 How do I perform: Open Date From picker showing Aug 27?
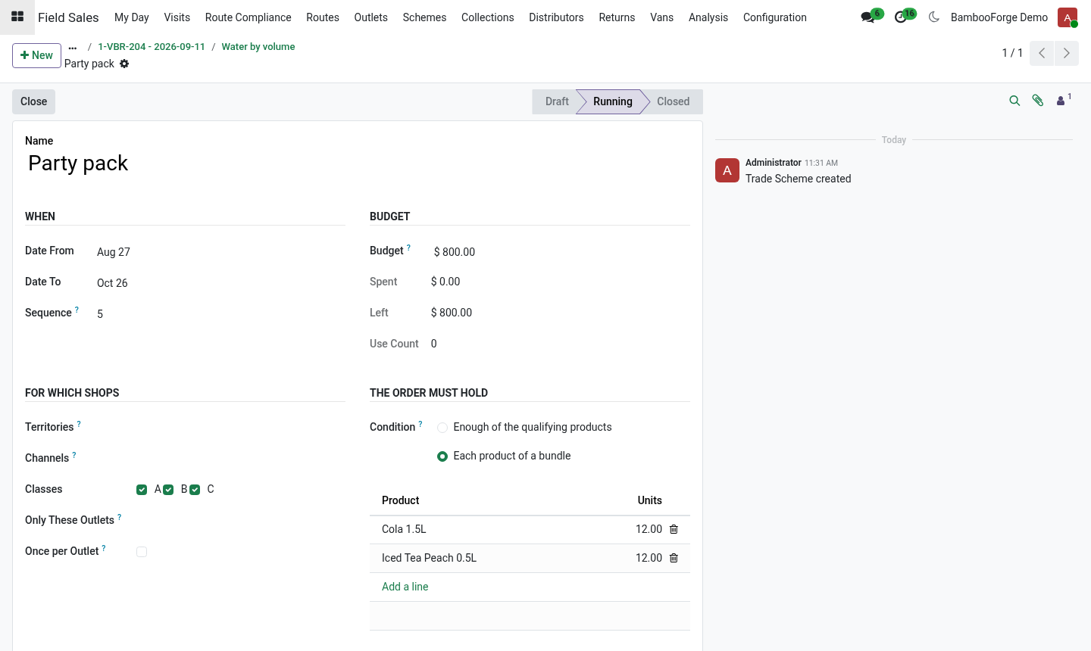[x=221, y=252]
